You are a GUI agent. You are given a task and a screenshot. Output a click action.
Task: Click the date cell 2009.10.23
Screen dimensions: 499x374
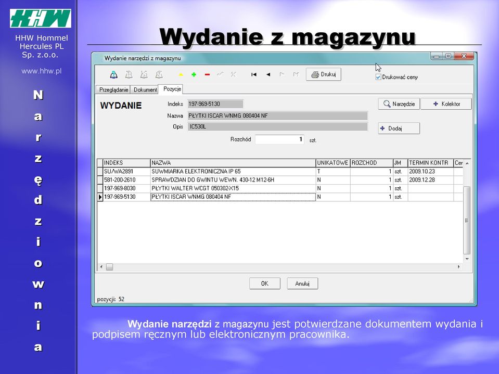coord(430,172)
